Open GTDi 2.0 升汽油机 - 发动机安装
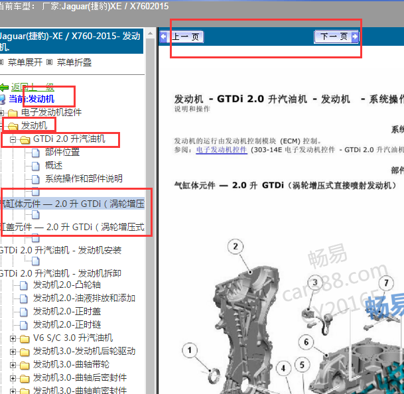The height and width of the screenshot is (394, 404). click(x=60, y=250)
